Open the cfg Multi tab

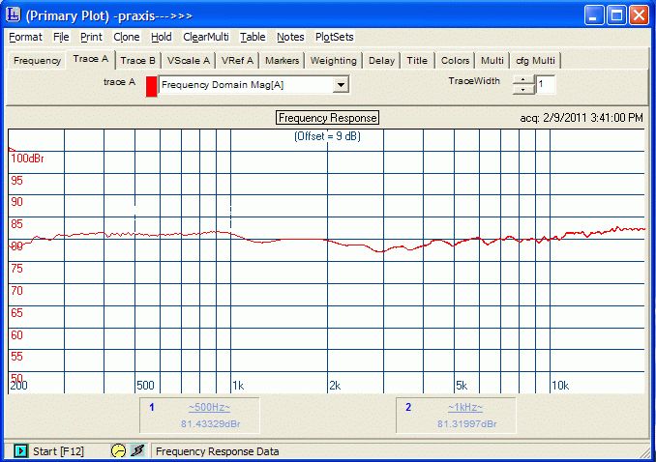pyautogui.click(x=535, y=61)
